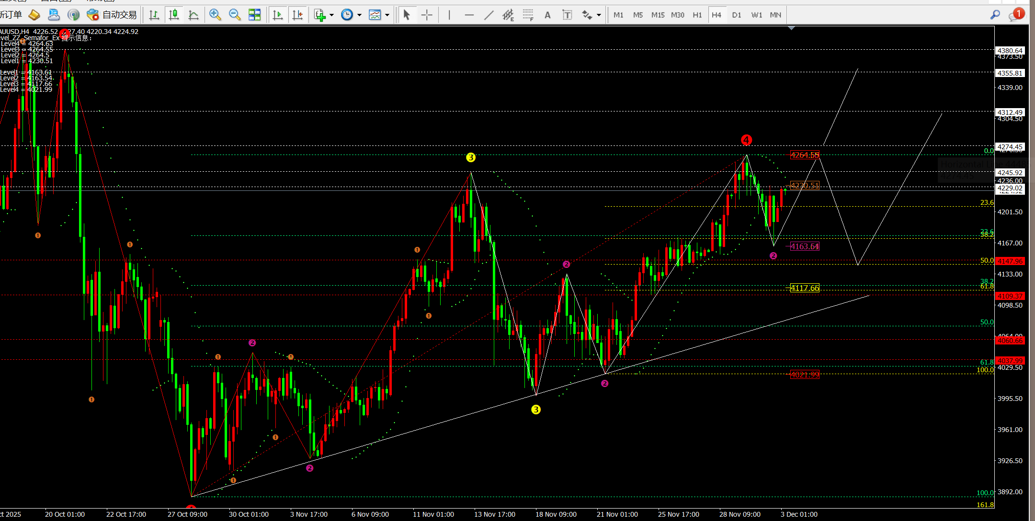Zoom in on the chart

[215, 15]
